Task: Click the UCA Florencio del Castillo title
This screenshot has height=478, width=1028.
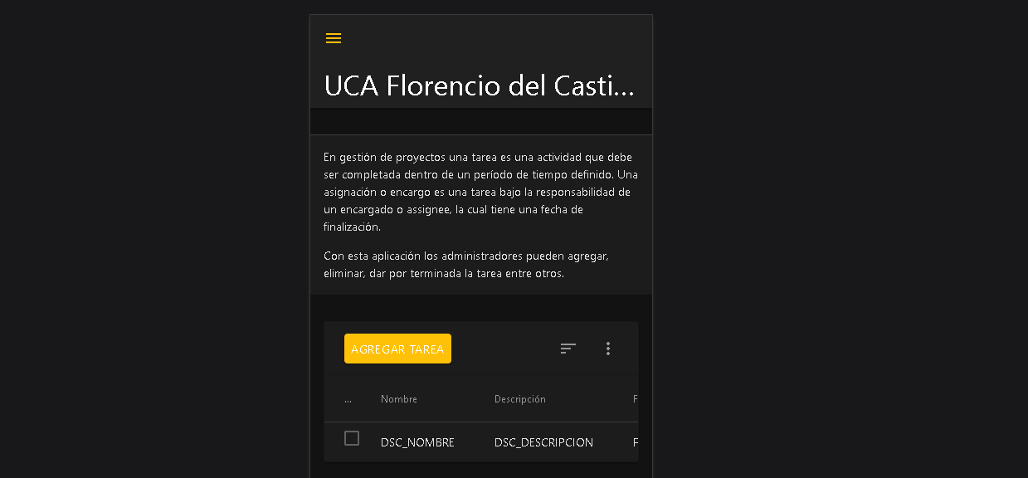Action: pos(480,85)
